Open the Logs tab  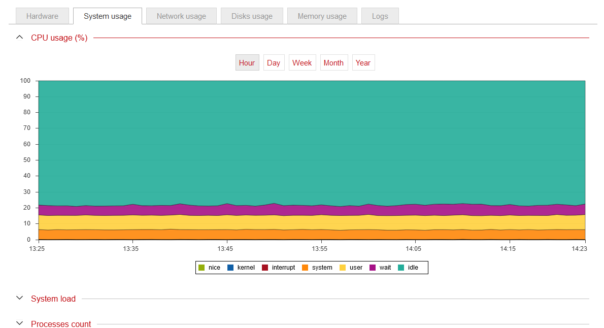(x=380, y=16)
